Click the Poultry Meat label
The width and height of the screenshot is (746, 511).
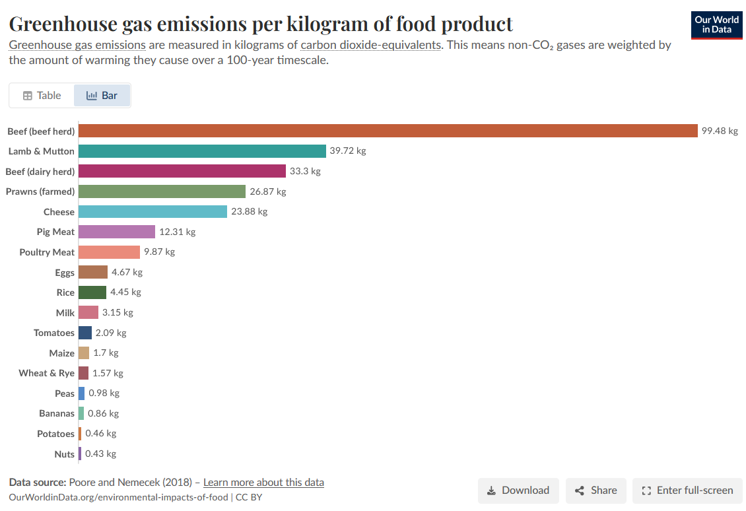point(47,252)
